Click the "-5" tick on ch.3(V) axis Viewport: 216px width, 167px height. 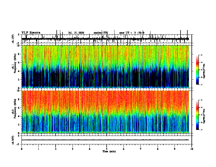click(19, 144)
